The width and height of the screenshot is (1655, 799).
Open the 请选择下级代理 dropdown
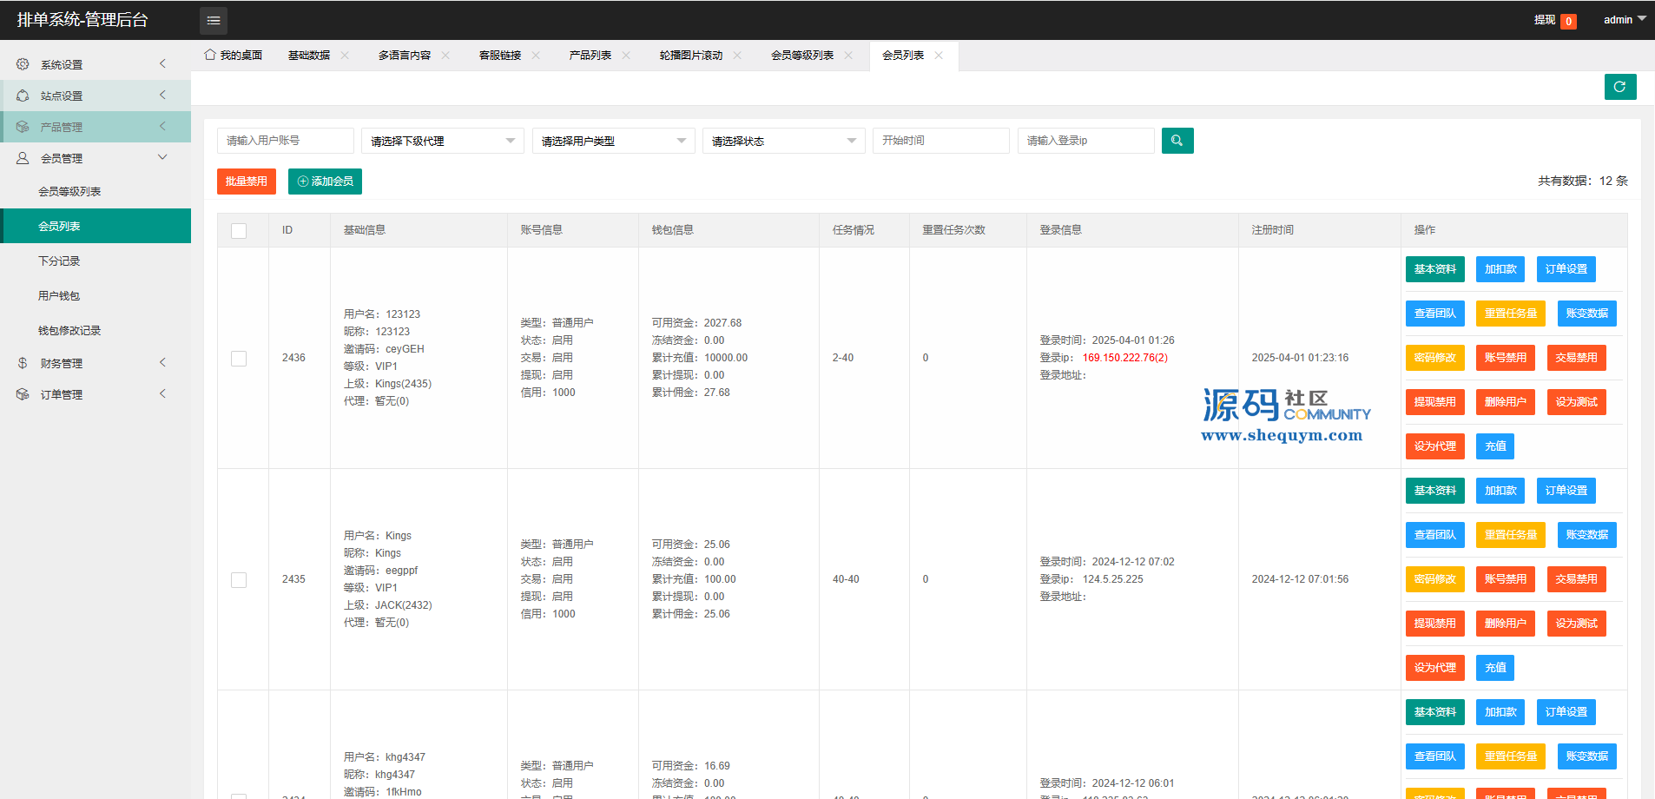442,141
